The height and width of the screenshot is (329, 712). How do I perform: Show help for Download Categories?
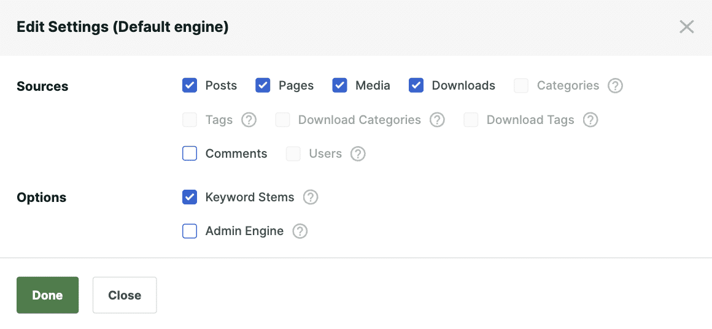pyautogui.click(x=437, y=120)
